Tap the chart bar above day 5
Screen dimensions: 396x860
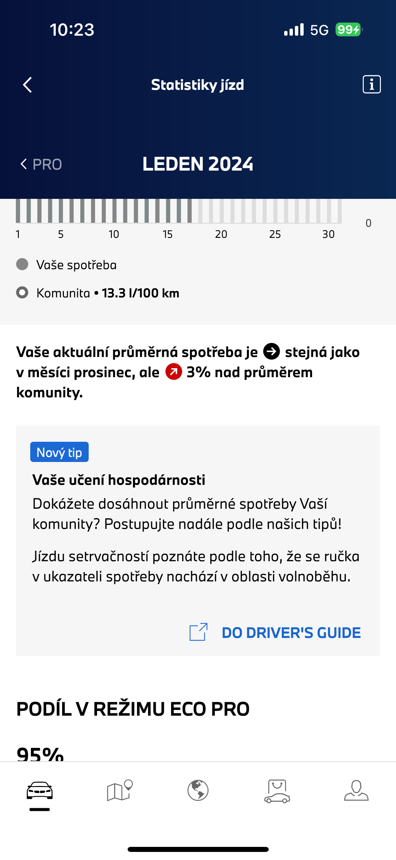pos(61,211)
